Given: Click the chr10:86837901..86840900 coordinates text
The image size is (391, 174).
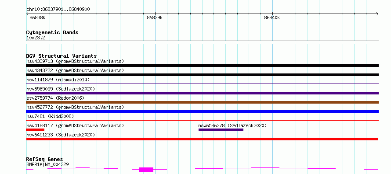Looking at the screenshot, I should (58, 10).
